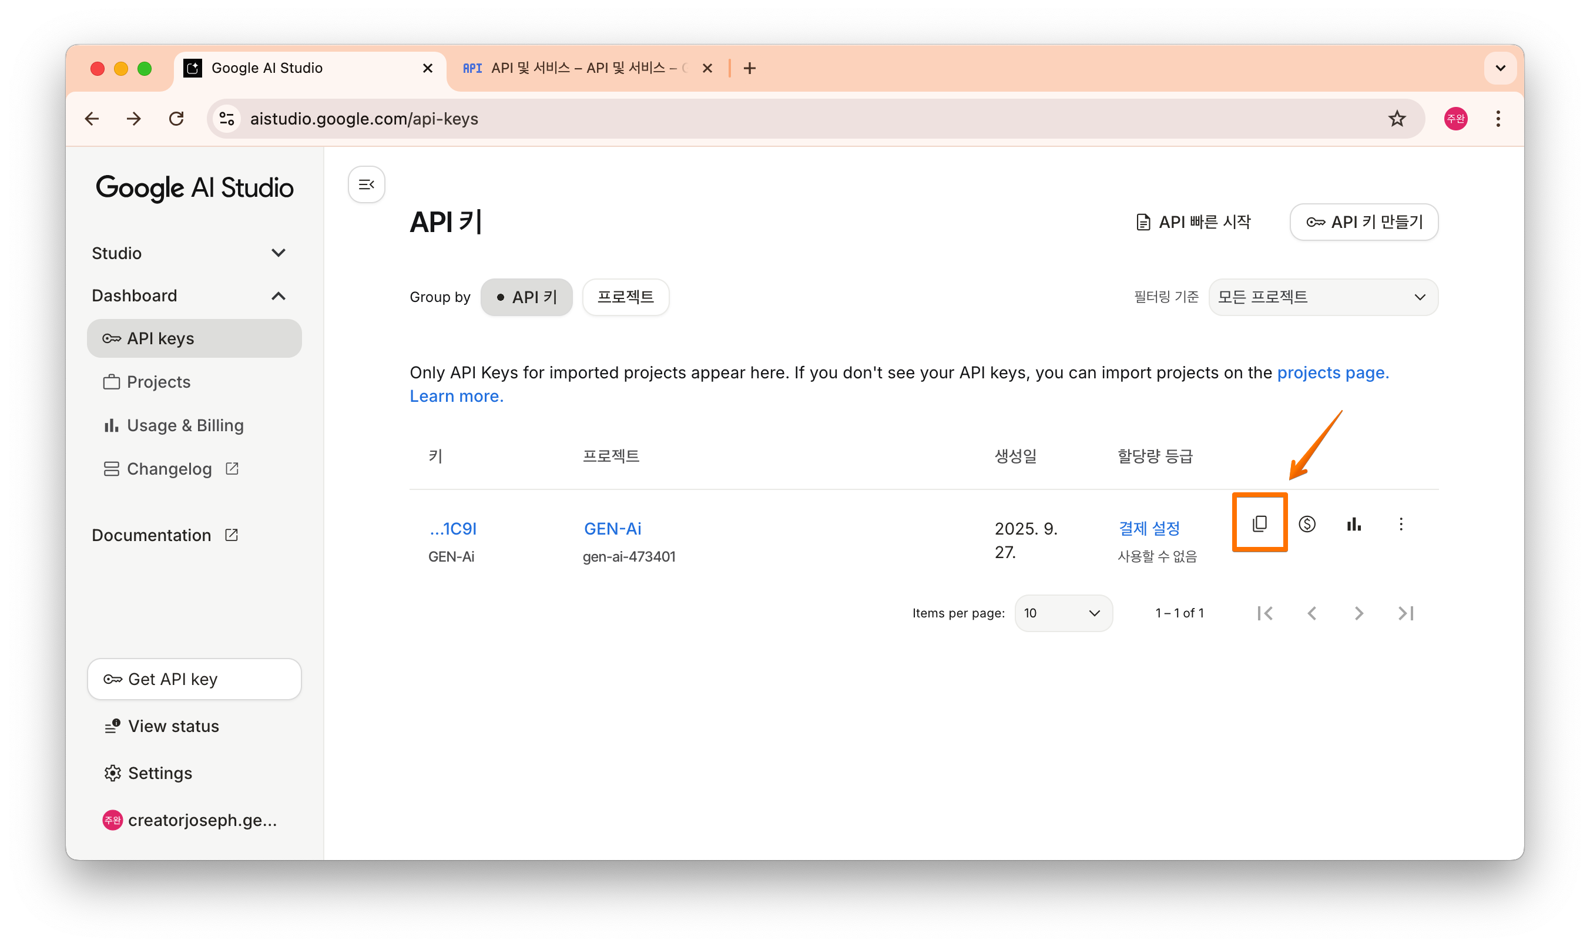Follow the projects page link
Viewport: 1590px width, 947px height.
coord(1332,372)
